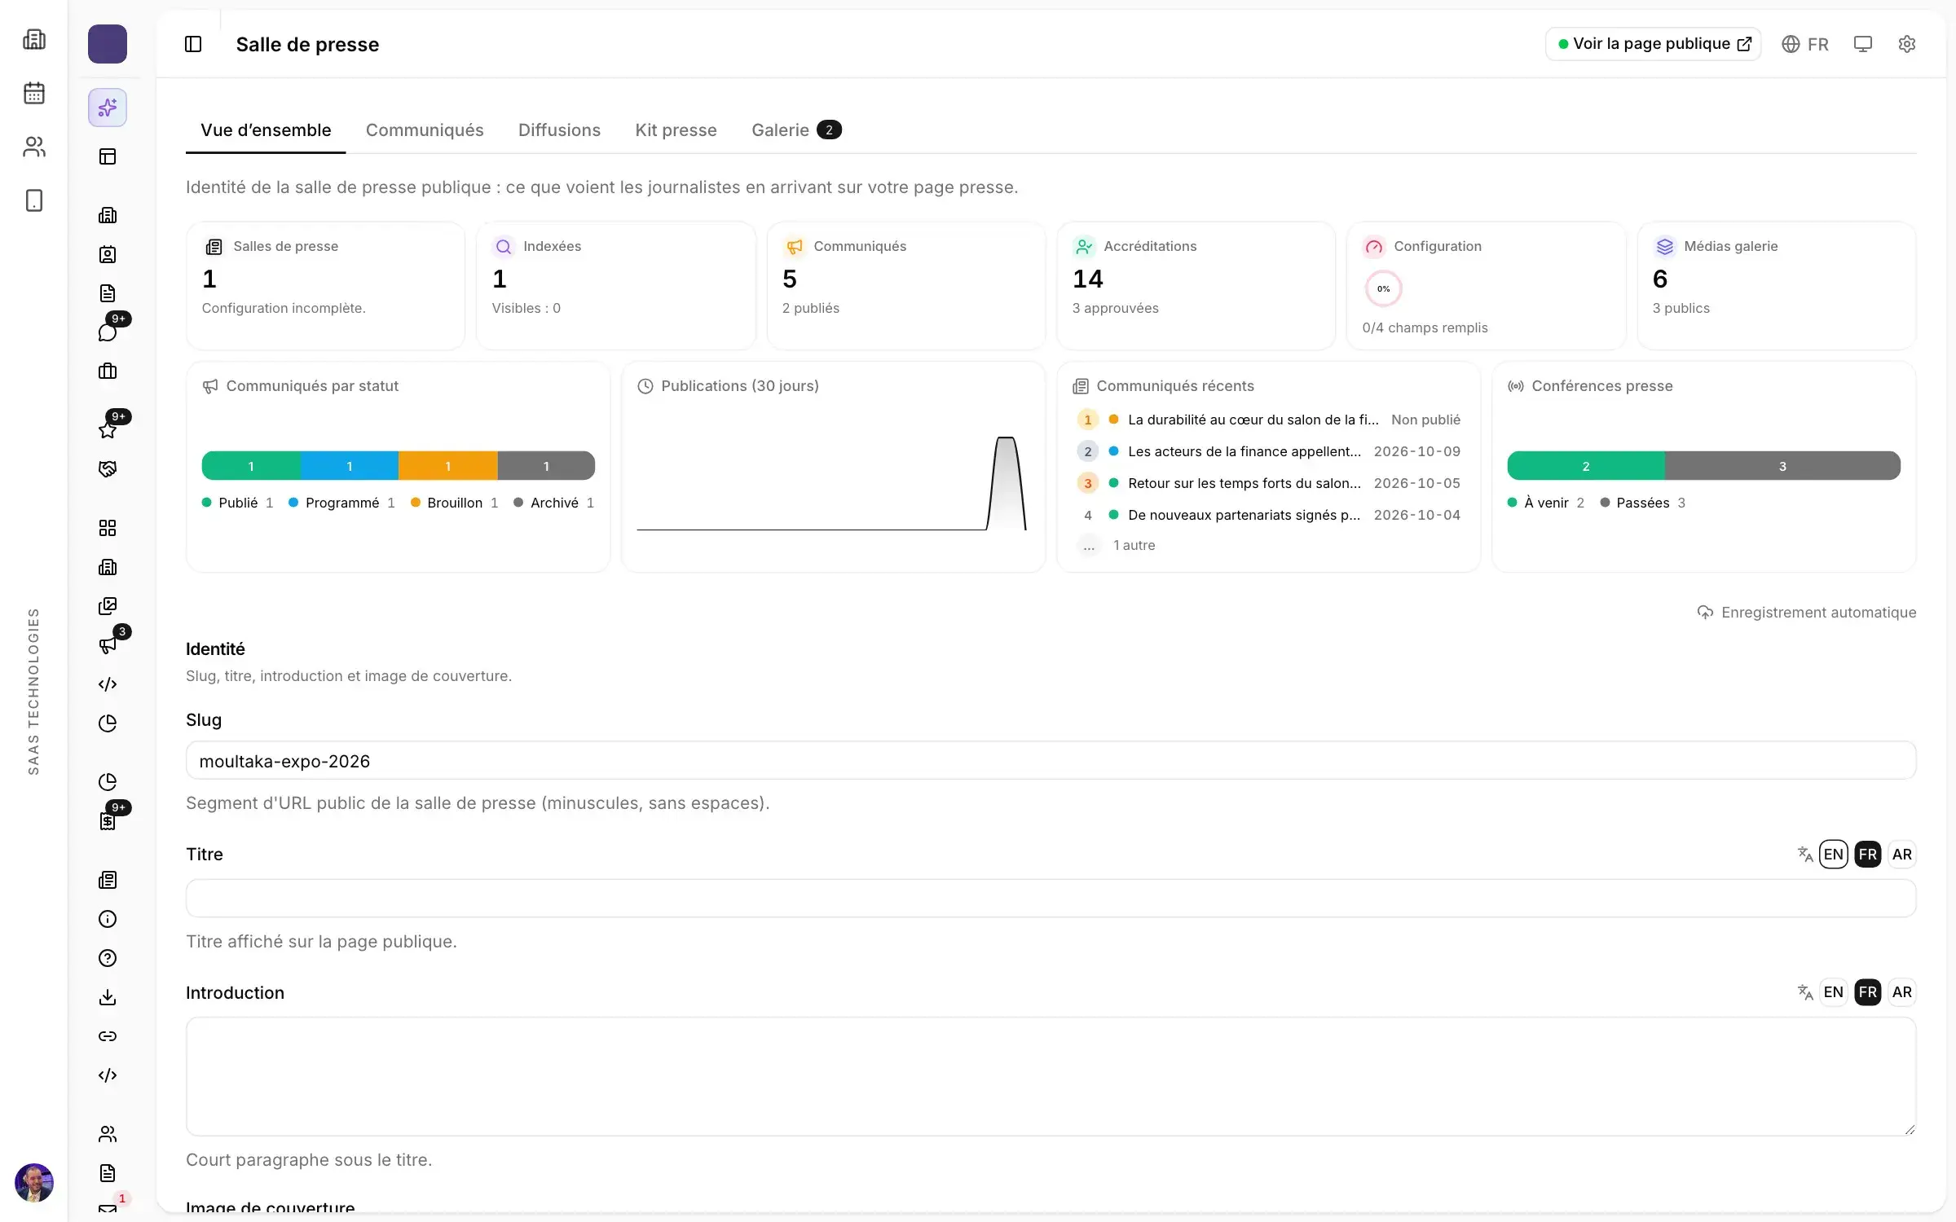The image size is (1956, 1222).
Task: Open the Galerie tab
Action: pos(796,130)
